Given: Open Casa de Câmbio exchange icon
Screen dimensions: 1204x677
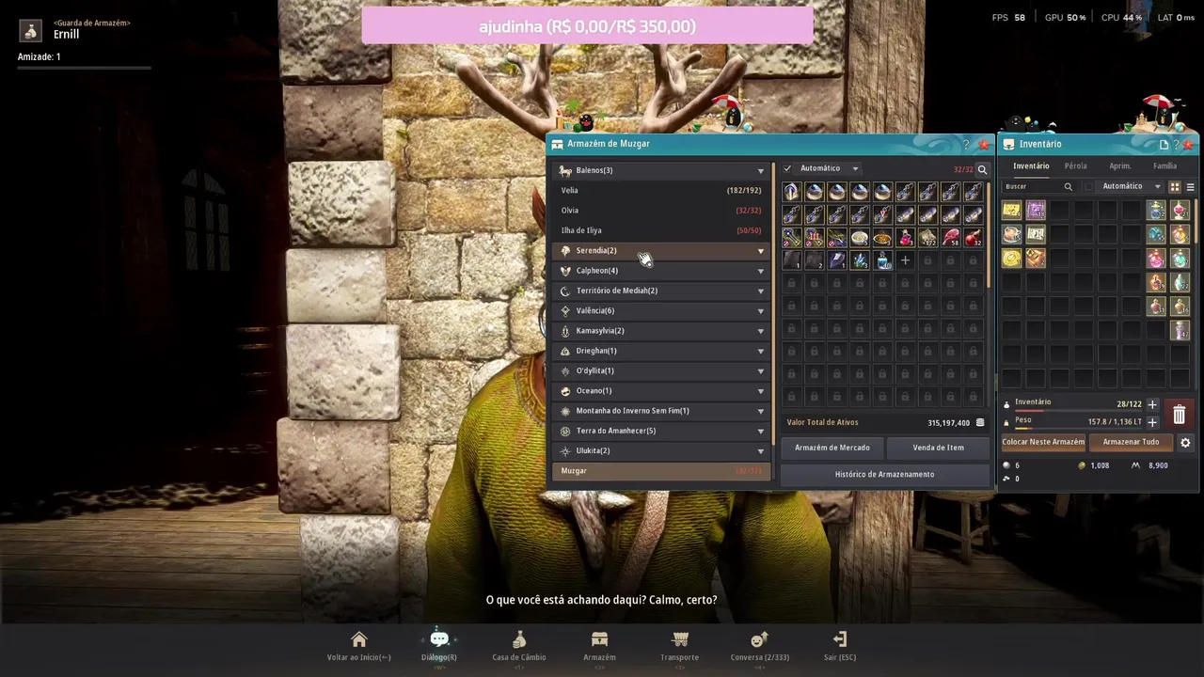Looking at the screenshot, I should pos(519,639).
